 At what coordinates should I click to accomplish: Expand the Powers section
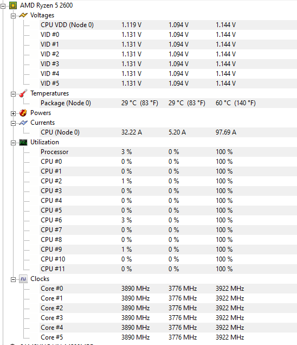click(13, 113)
